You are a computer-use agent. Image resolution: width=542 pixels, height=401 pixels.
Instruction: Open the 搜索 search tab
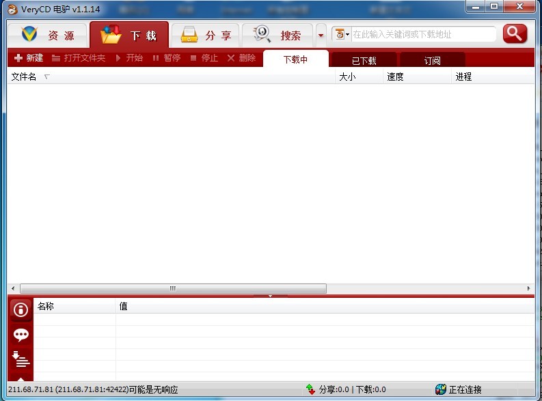277,35
